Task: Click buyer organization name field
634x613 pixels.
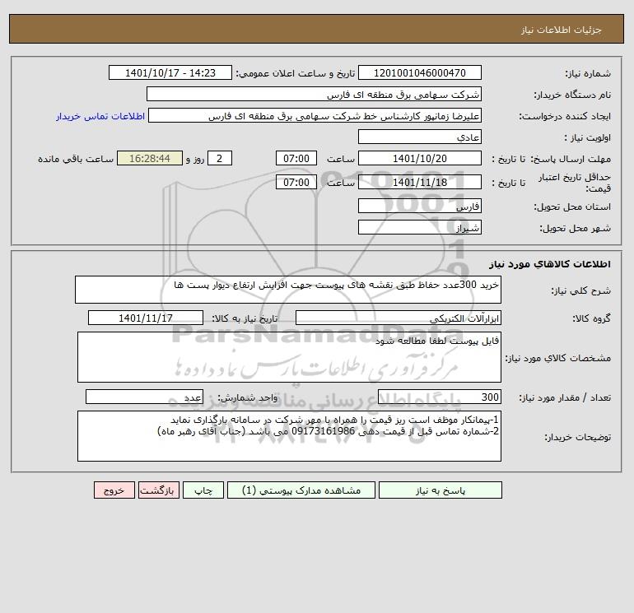Action: click(314, 94)
